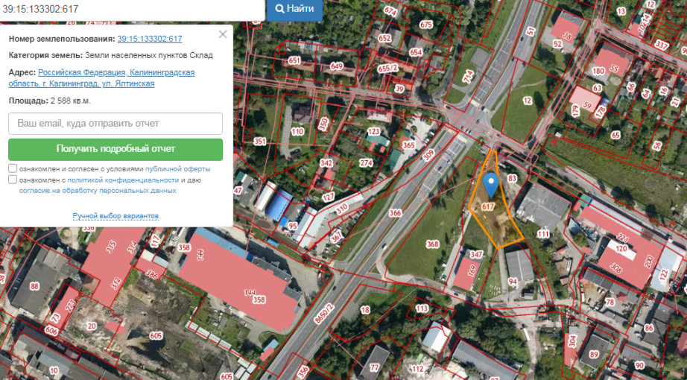Viewport: 687px width, 380px height.
Task: Focus the email input field for the report
Action: tap(115, 123)
